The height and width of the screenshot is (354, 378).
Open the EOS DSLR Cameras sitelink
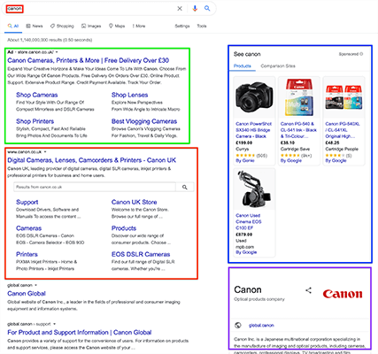pyautogui.click(x=141, y=254)
